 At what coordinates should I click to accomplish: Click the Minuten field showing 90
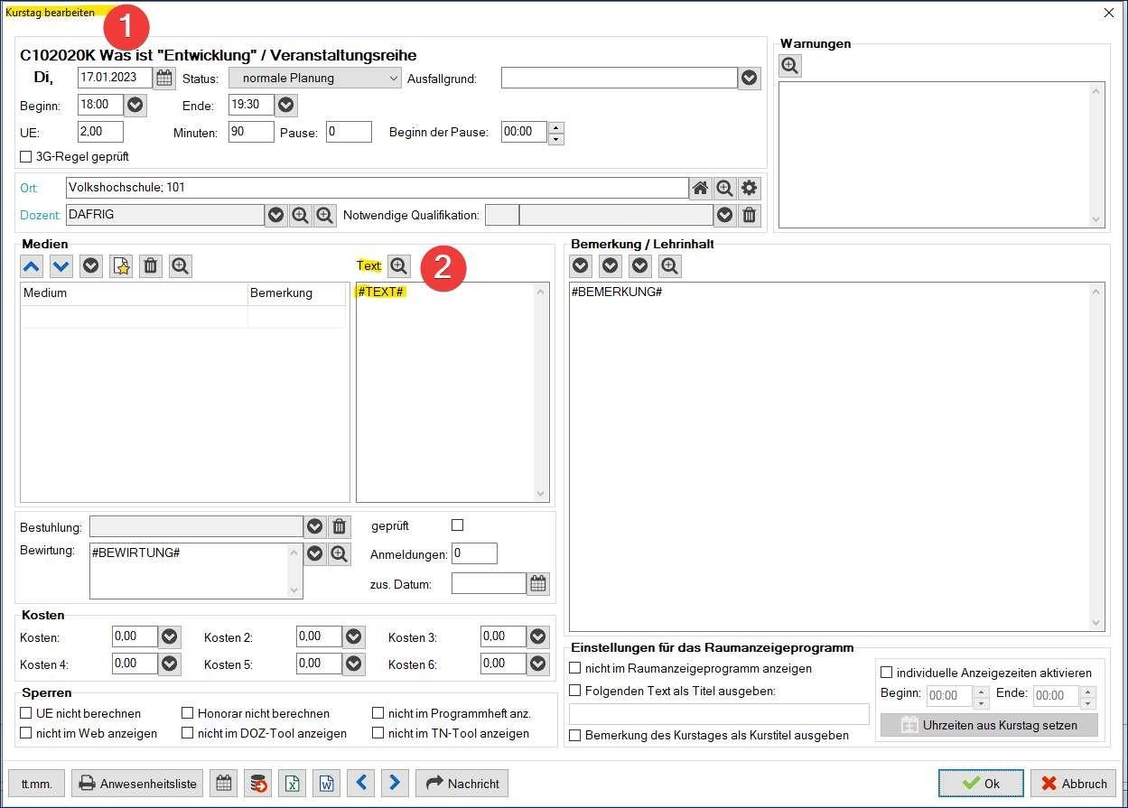pos(251,132)
